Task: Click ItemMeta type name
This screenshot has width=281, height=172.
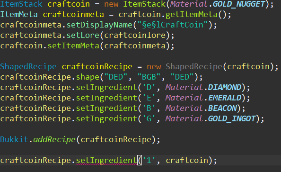Action: tap(19, 15)
